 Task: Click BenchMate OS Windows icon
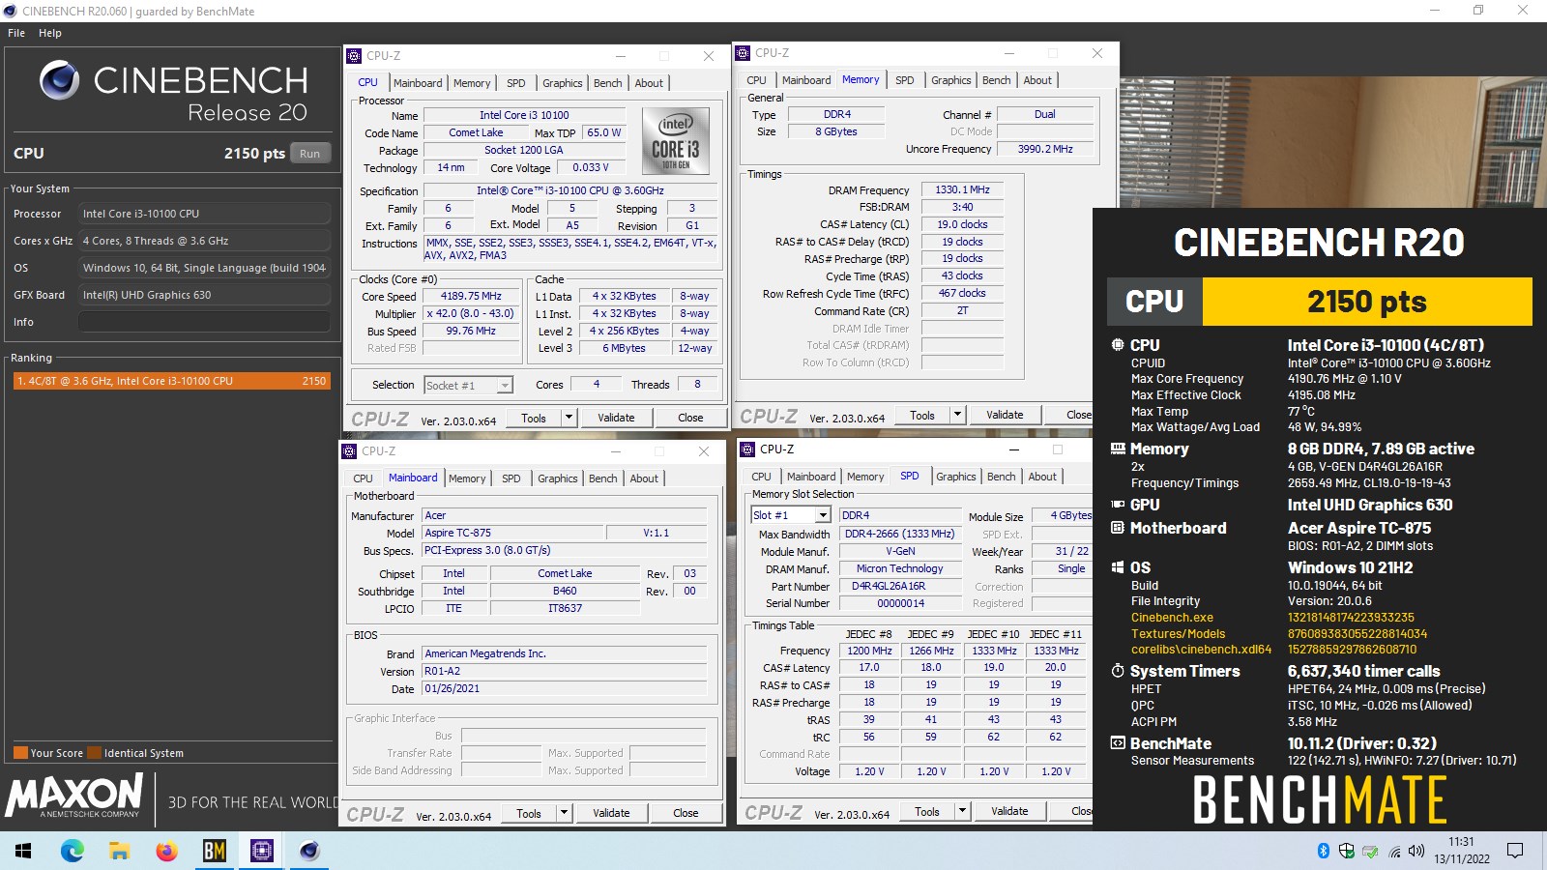1118,567
